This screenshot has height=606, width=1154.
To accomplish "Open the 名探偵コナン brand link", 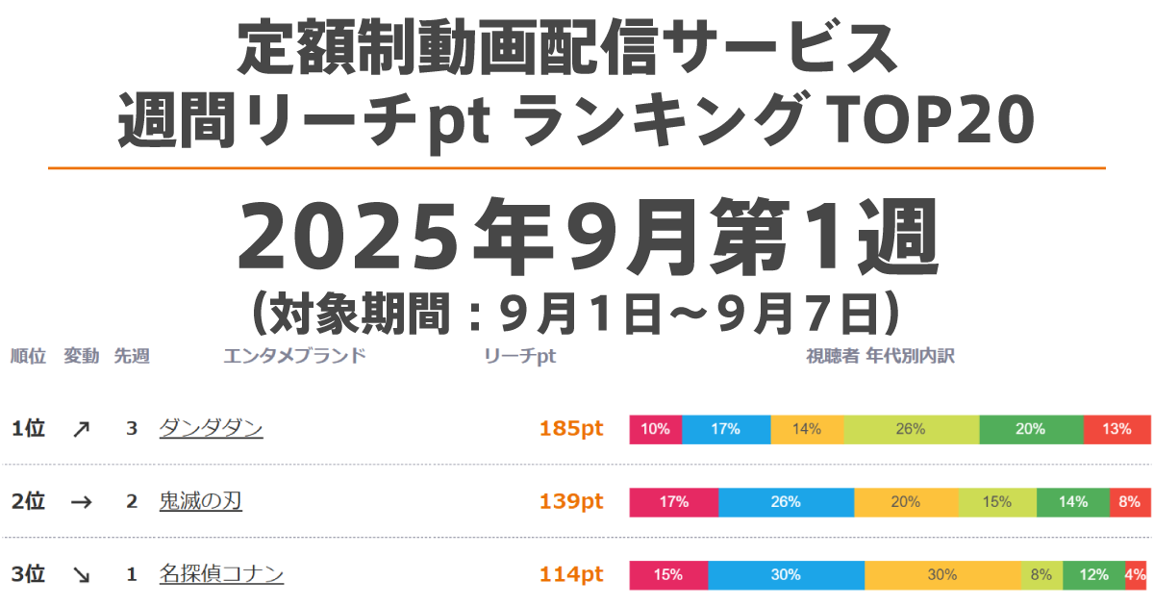I will click(221, 575).
